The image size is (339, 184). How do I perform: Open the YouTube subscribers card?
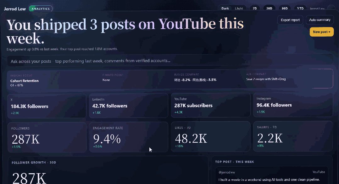click(x=211, y=105)
